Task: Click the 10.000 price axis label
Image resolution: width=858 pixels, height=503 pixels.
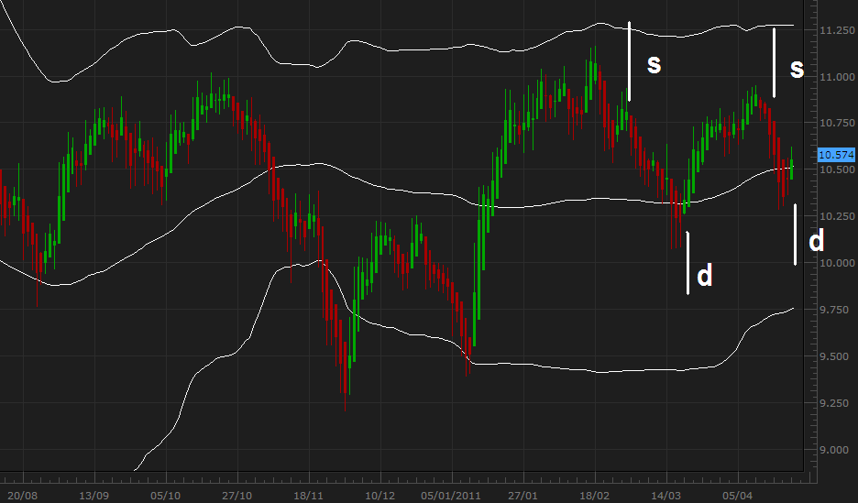Action: click(x=837, y=263)
